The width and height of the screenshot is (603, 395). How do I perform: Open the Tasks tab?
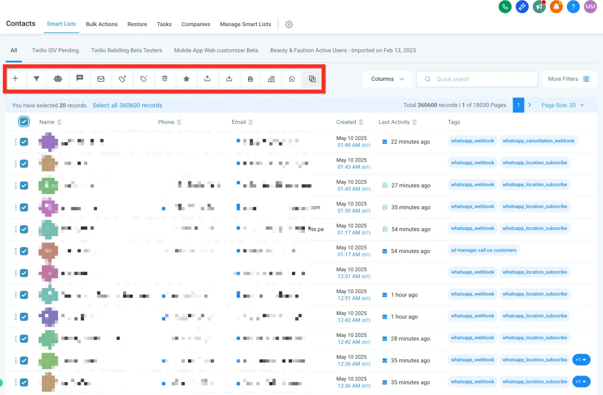164,24
